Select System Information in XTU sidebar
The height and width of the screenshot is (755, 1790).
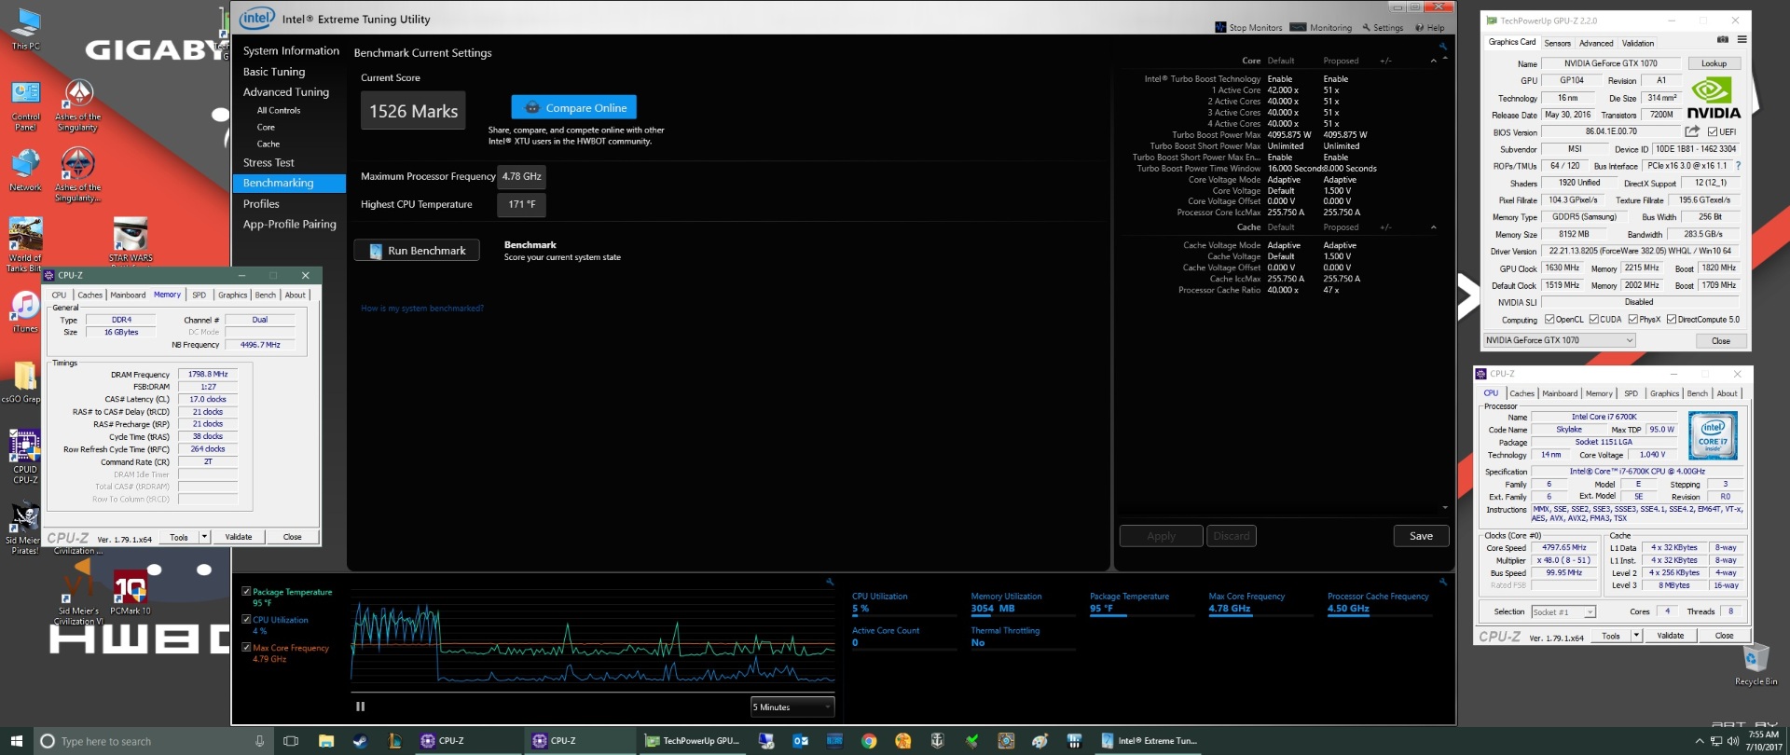tap(291, 50)
